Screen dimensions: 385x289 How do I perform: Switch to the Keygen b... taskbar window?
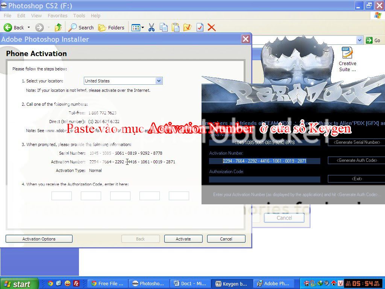232,284
